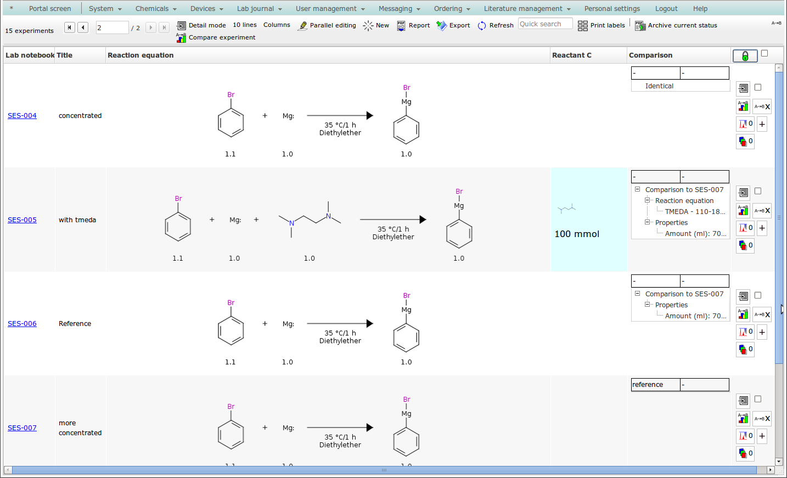
Task: Toggle the green lock icon in header
Action: (745, 56)
